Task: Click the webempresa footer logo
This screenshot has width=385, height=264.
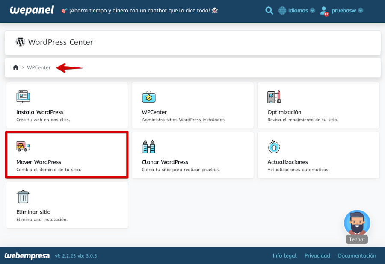Action: 27,255
